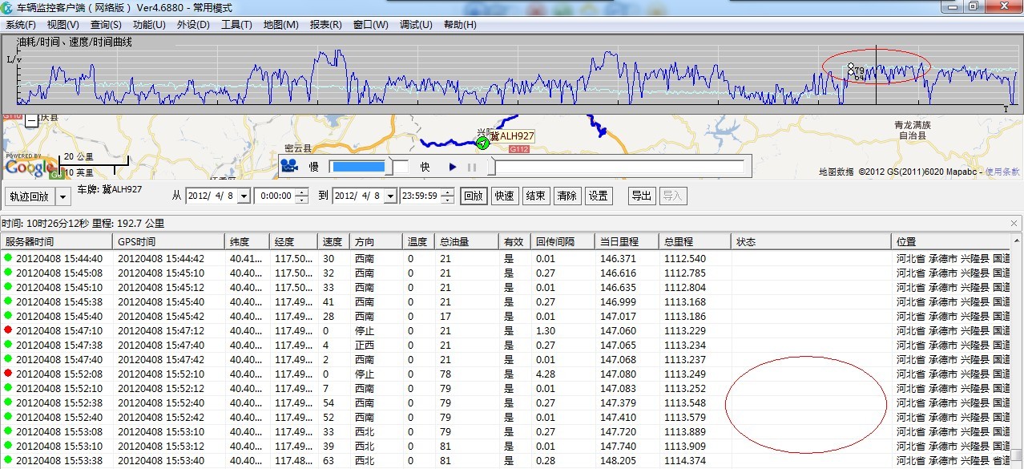Click red status dot at 15:47:10 row
Viewport: 1024px width, 469px height.
8,330
